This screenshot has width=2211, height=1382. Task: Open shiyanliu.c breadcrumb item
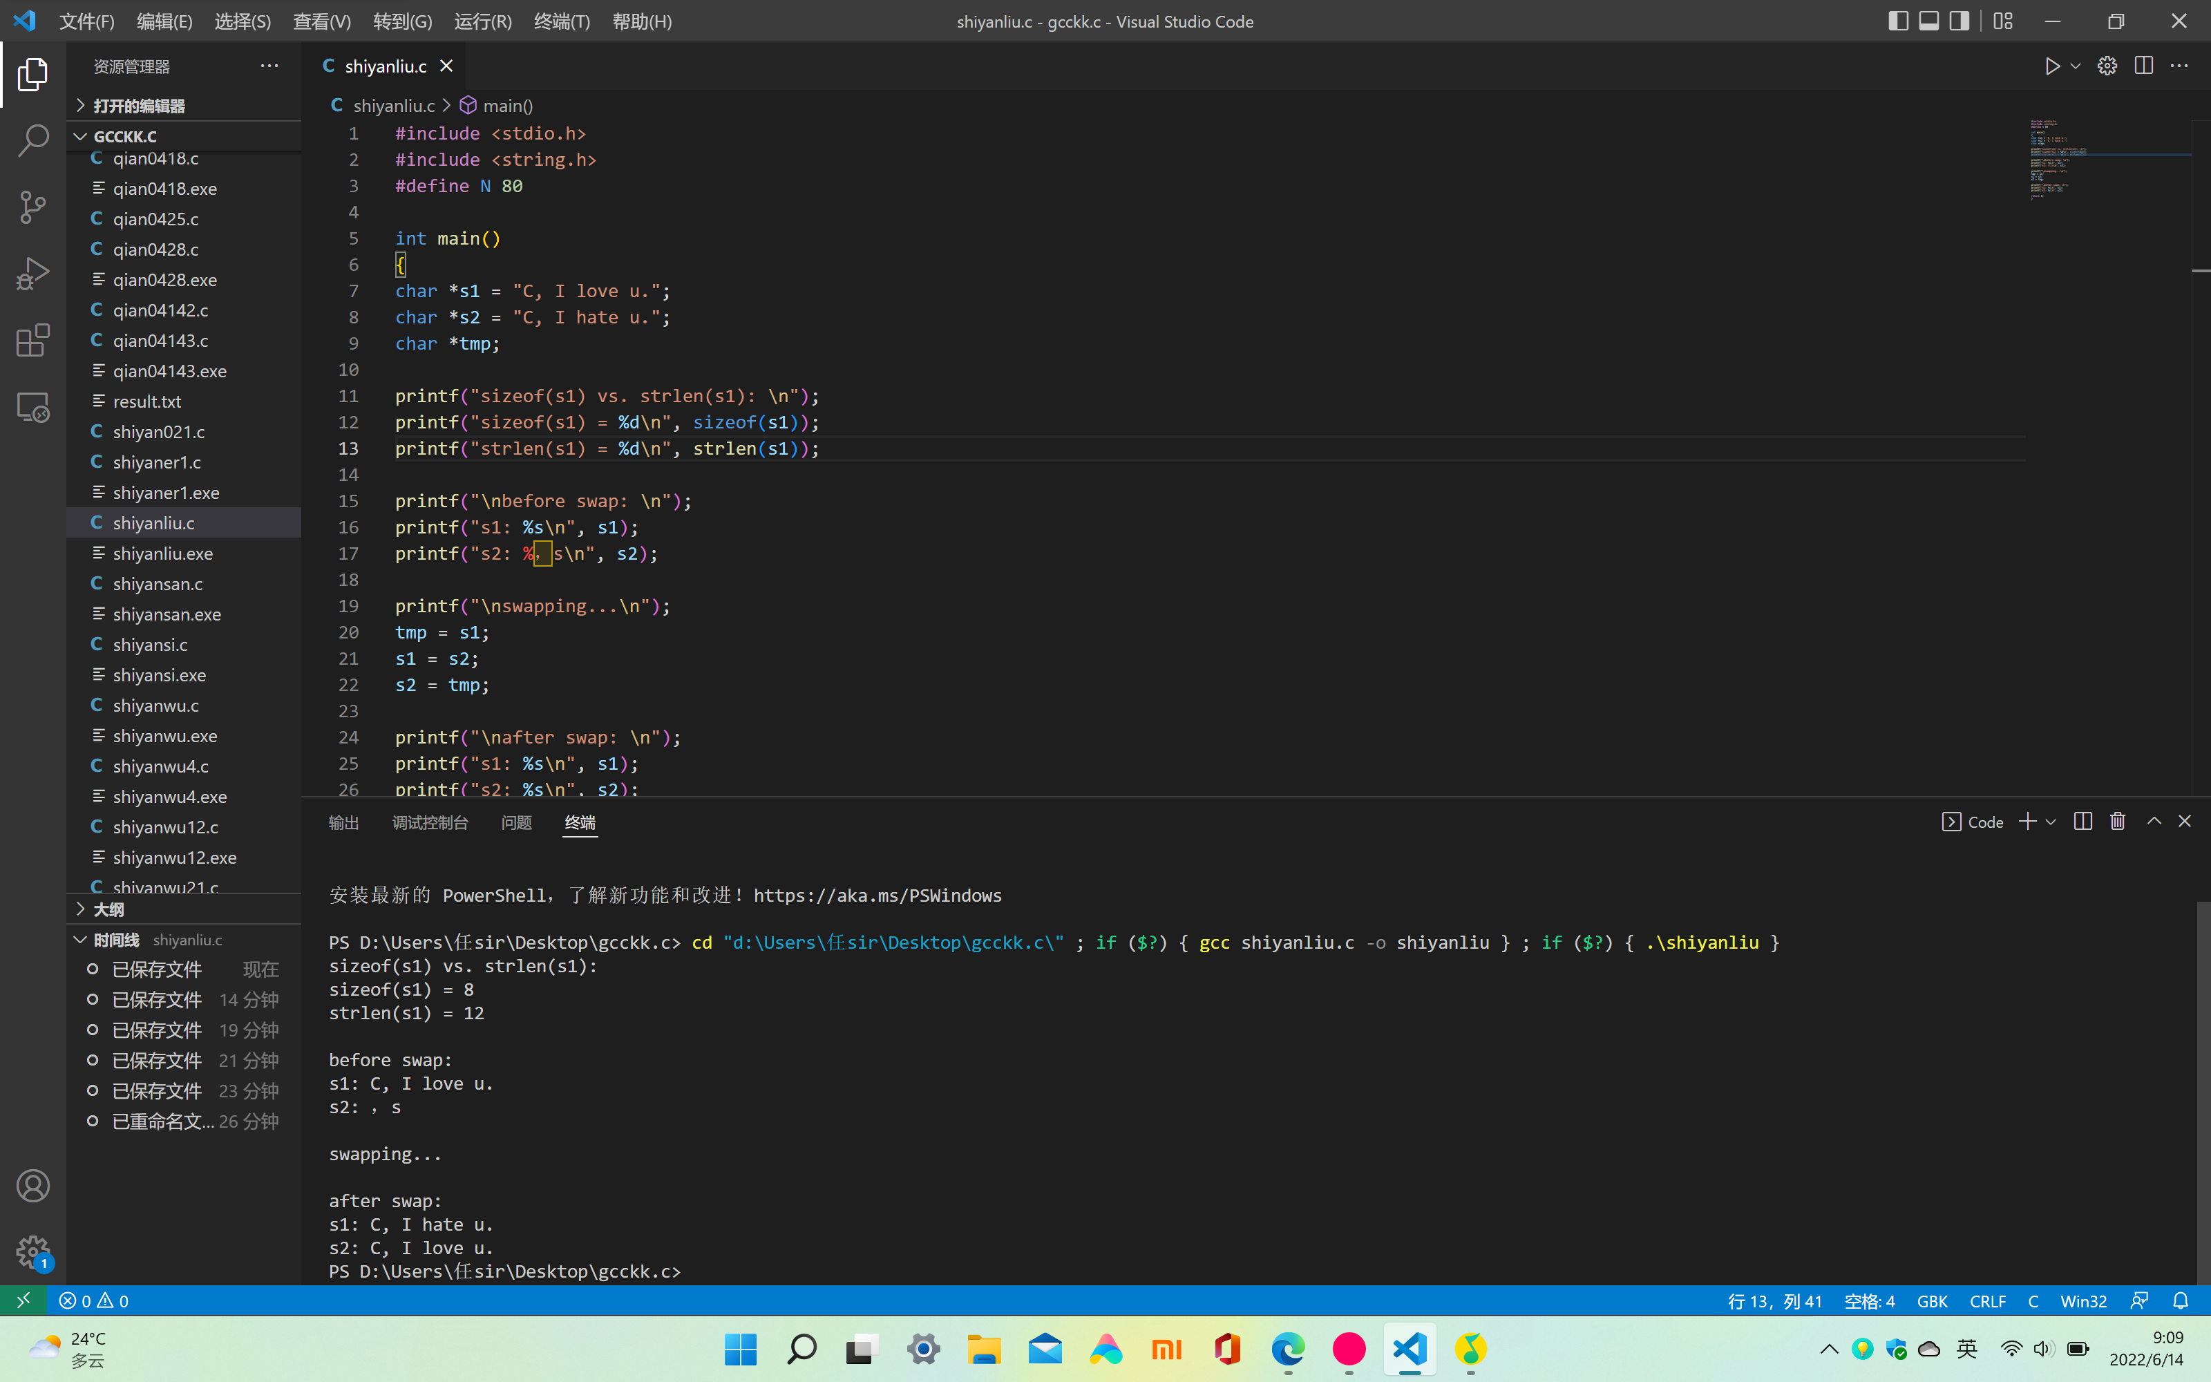coord(383,105)
